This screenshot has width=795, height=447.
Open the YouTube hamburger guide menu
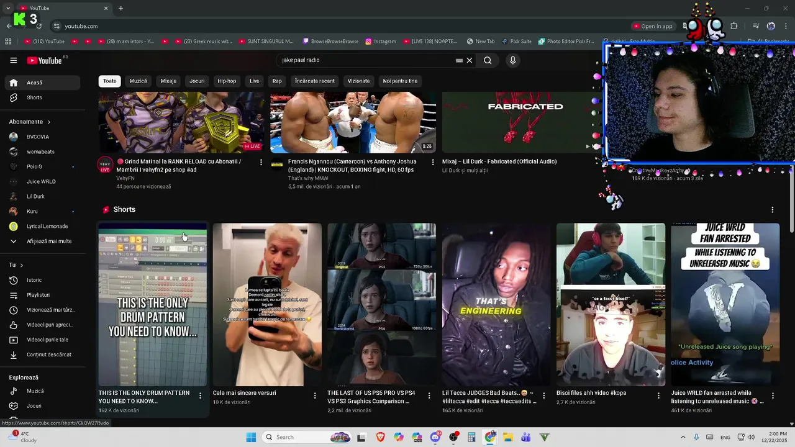(x=13, y=60)
